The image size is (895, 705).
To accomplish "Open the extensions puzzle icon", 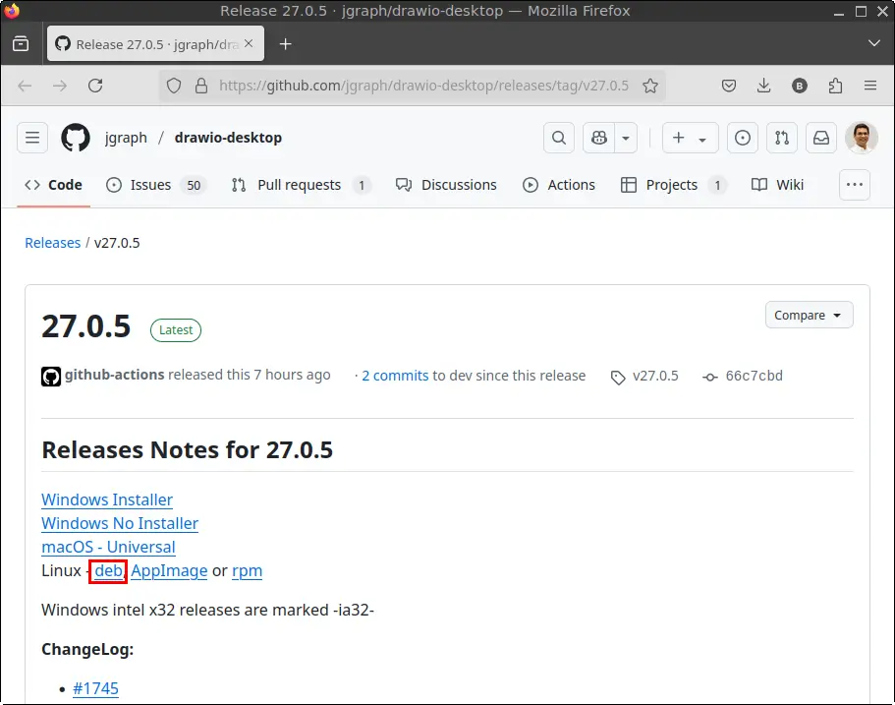I will 835,86.
